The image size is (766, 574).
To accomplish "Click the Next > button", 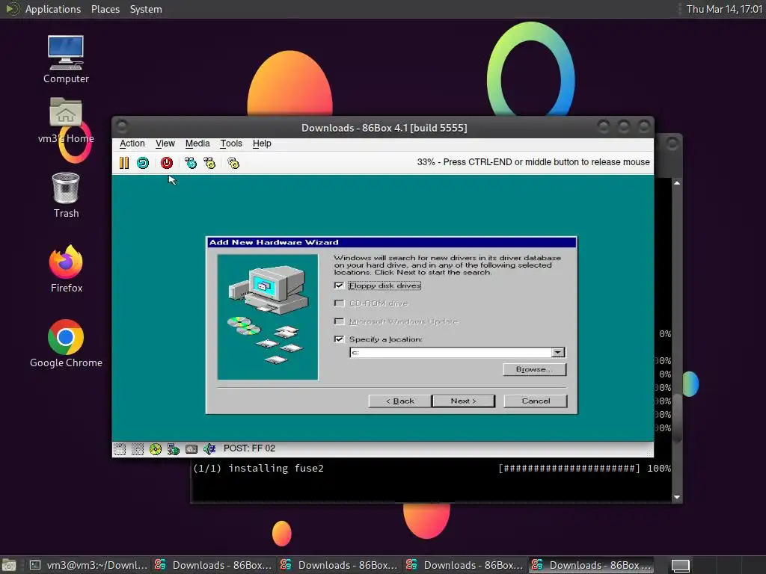I will (x=463, y=401).
